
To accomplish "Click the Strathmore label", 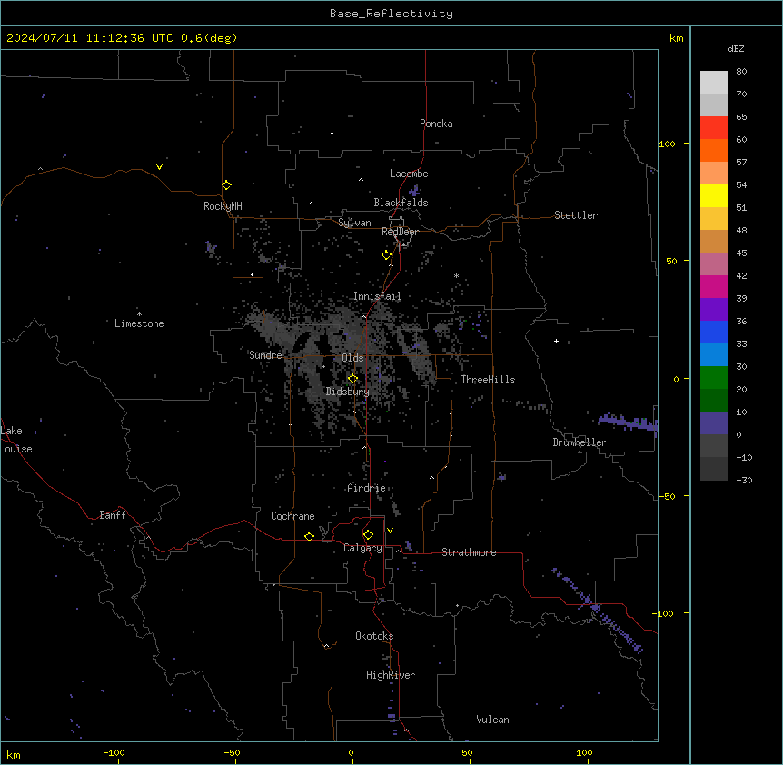I will coord(469,552).
